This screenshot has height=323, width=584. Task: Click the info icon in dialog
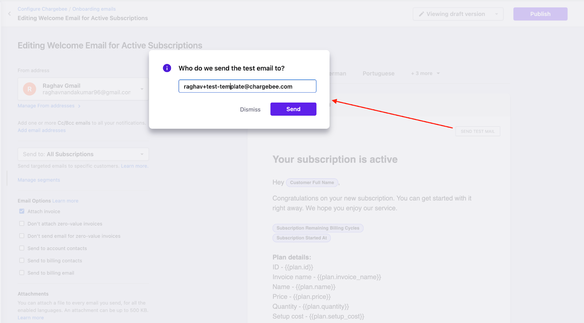click(167, 68)
